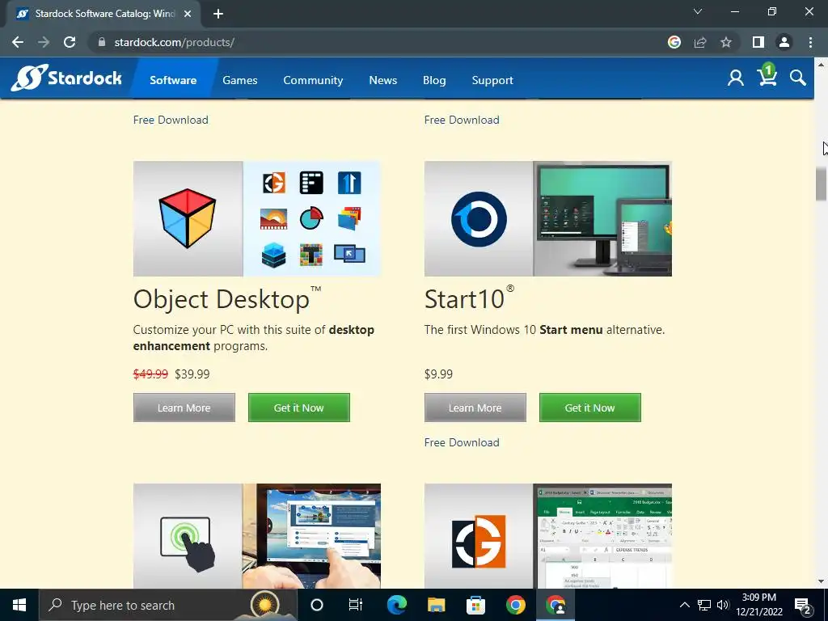The image size is (828, 621).
Task: Open the Windows Start menu
Action: point(19,605)
